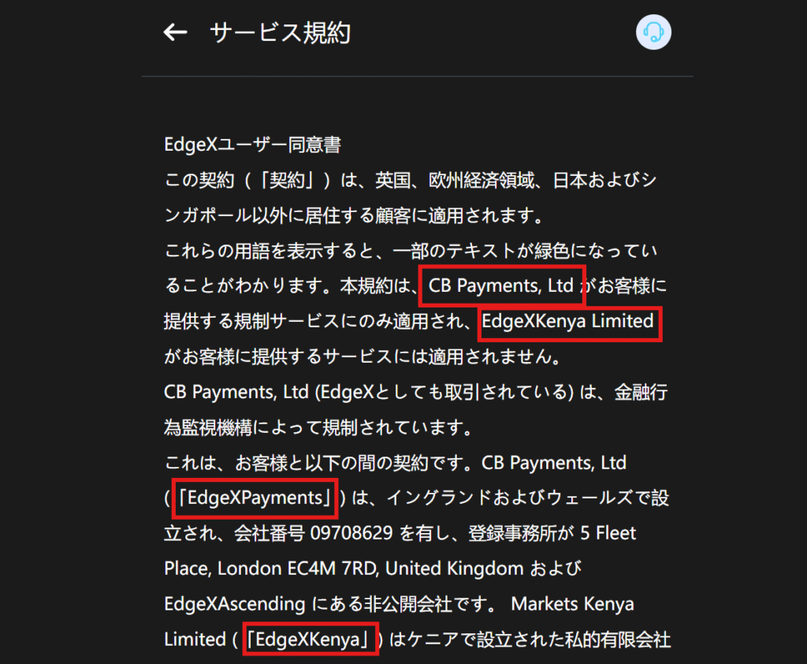
Task: Select the EdgeXユーザー同意書 heading
Action: click(x=252, y=145)
